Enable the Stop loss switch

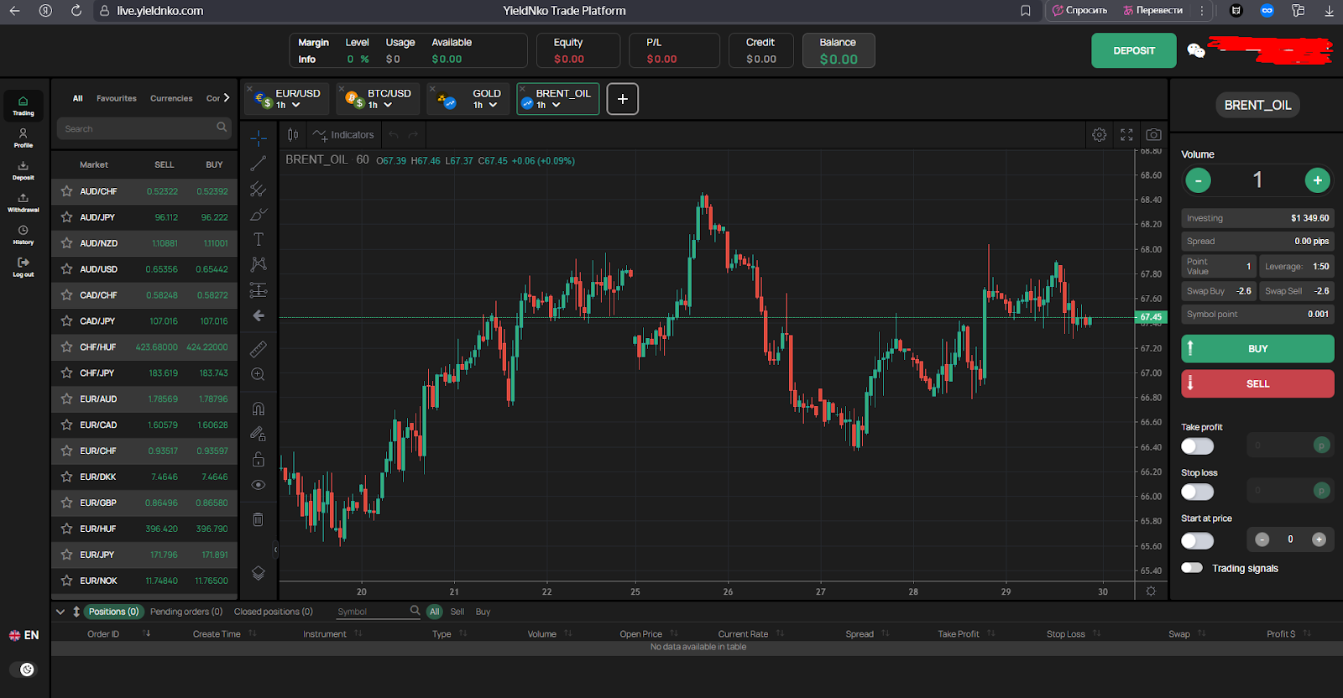click(1197, 492)
